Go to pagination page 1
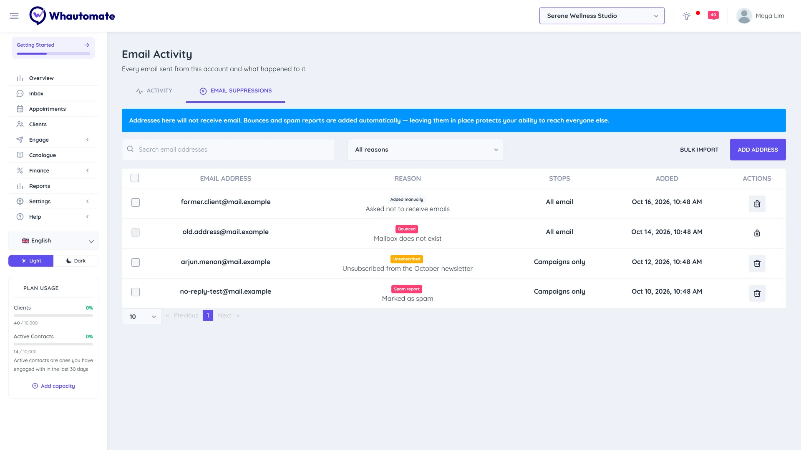 click(208, 315)
